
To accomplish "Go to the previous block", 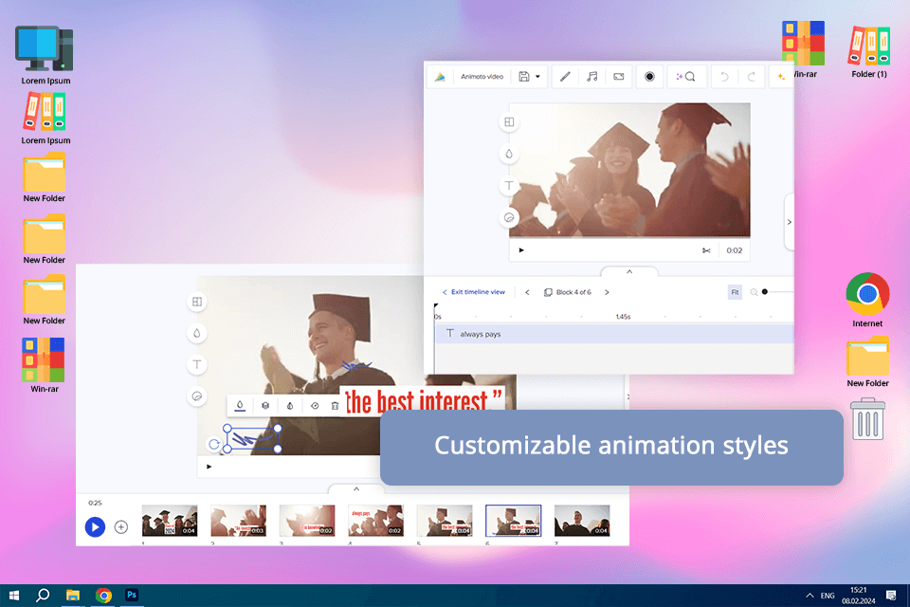I will (527, 292).
